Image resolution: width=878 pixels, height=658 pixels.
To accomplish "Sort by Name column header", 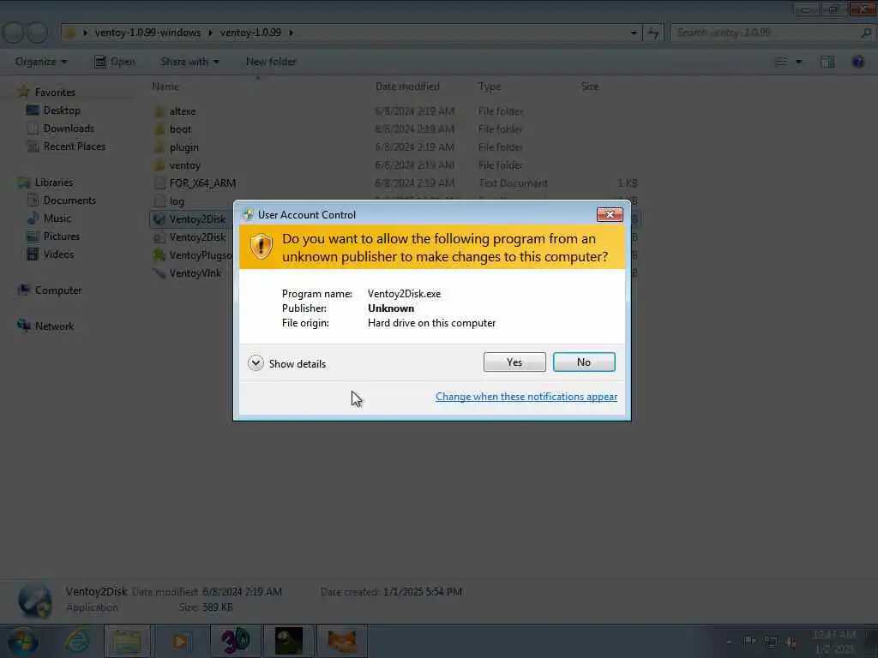I will pos(165,87).
